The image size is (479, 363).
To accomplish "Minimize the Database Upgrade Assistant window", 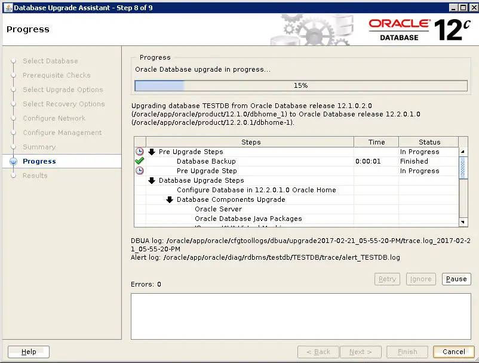I will click(454, 8).
